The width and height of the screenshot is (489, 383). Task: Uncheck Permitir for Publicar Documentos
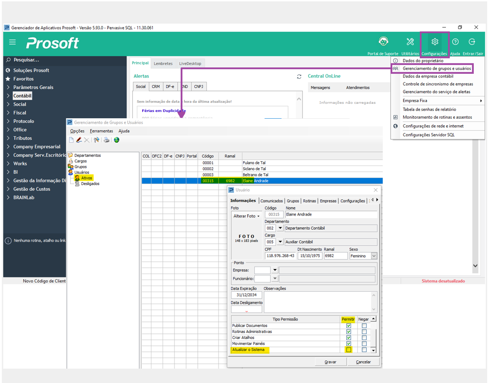click(349, 326)
